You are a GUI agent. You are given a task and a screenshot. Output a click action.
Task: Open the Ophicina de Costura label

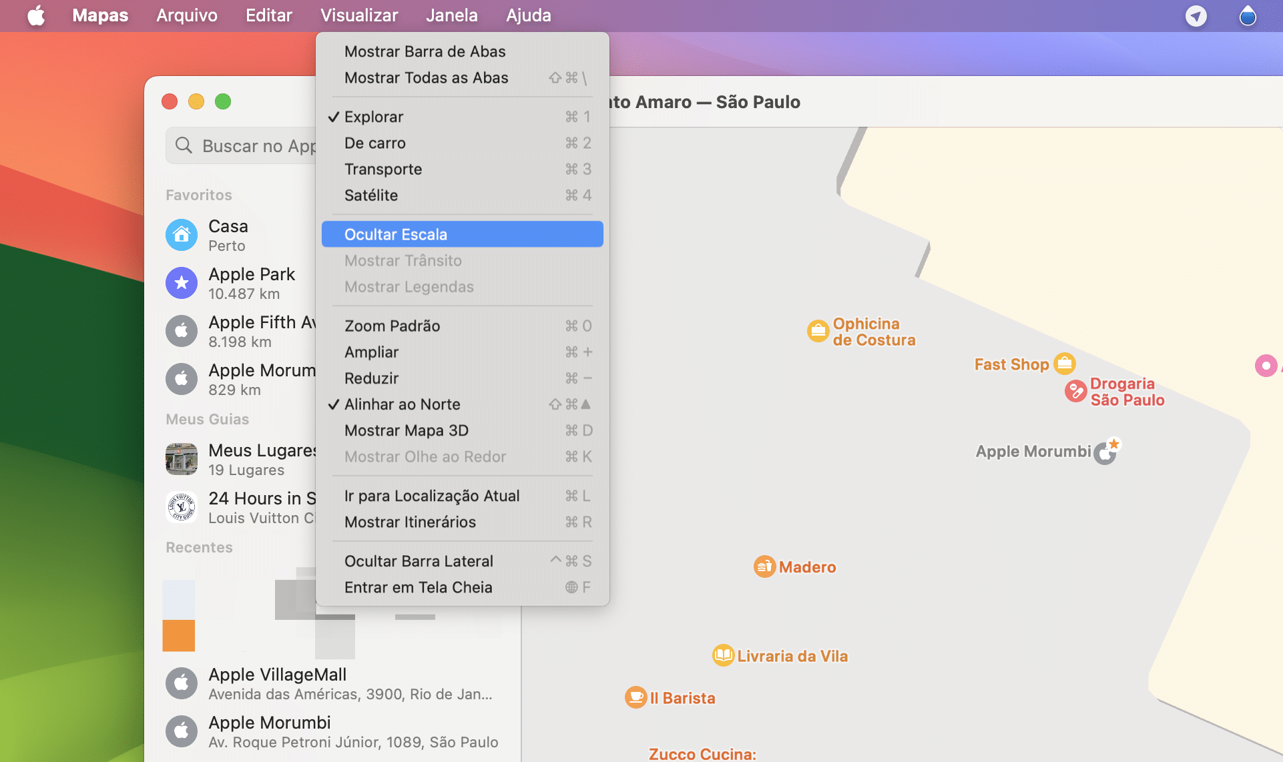tap(874, 332)
